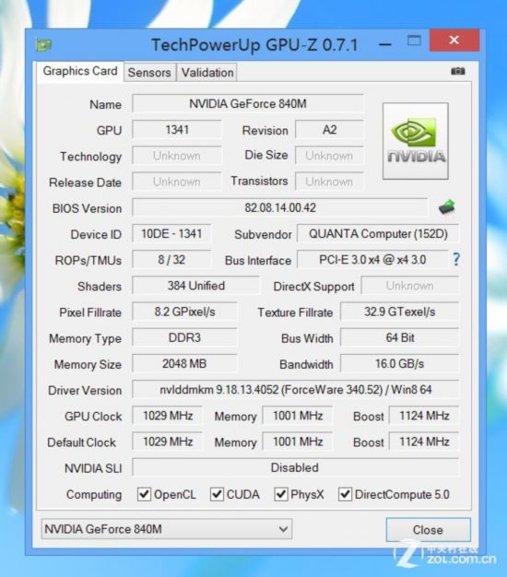
Task: Click the Driver Version field
Action: pyautogui.click(x=296, y=390)
